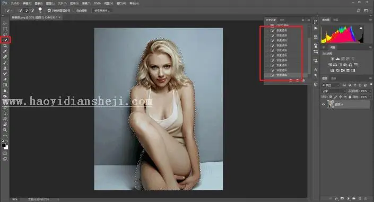Screen dimensions: 374x202
Task: Select the Spot Healing Brush tool
Action: pos(5,57)
